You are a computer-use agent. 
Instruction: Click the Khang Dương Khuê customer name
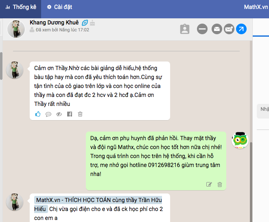point(54,22)
